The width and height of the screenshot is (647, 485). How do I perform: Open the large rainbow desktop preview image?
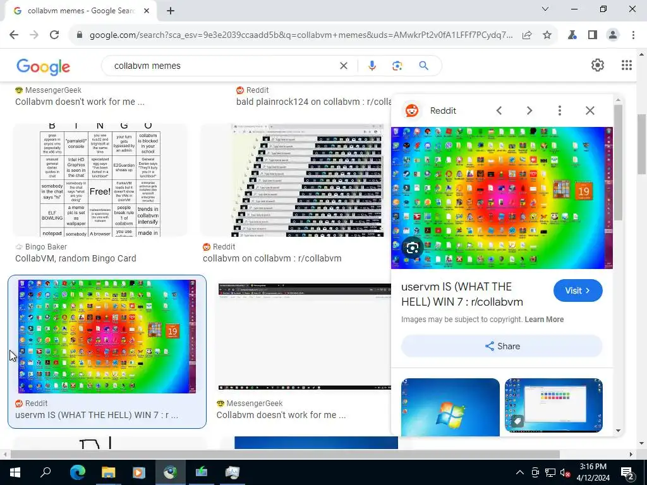click(502, 198)
